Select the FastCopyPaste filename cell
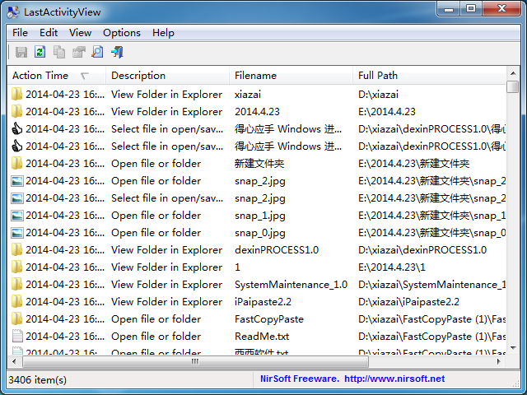This screenshot has height=395, width=527. click(269, 319)
